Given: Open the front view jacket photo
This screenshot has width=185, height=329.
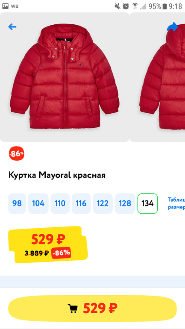Looking at the screenshot, I should pos(65,77).
